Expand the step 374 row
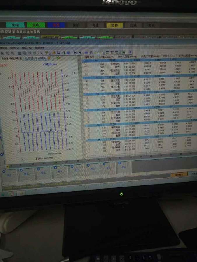197x262 pixels. click(88, 113)
